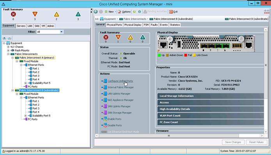Click the About info icon in toolbar
The image size is (271, 155).
coord(140,12)
